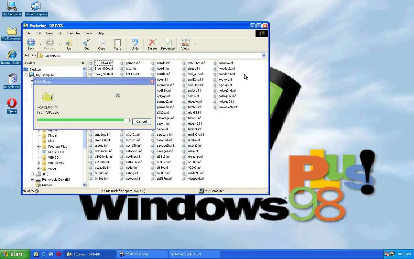Switch to MS-DOS Prompt taskbar button

tap(143, 254)
